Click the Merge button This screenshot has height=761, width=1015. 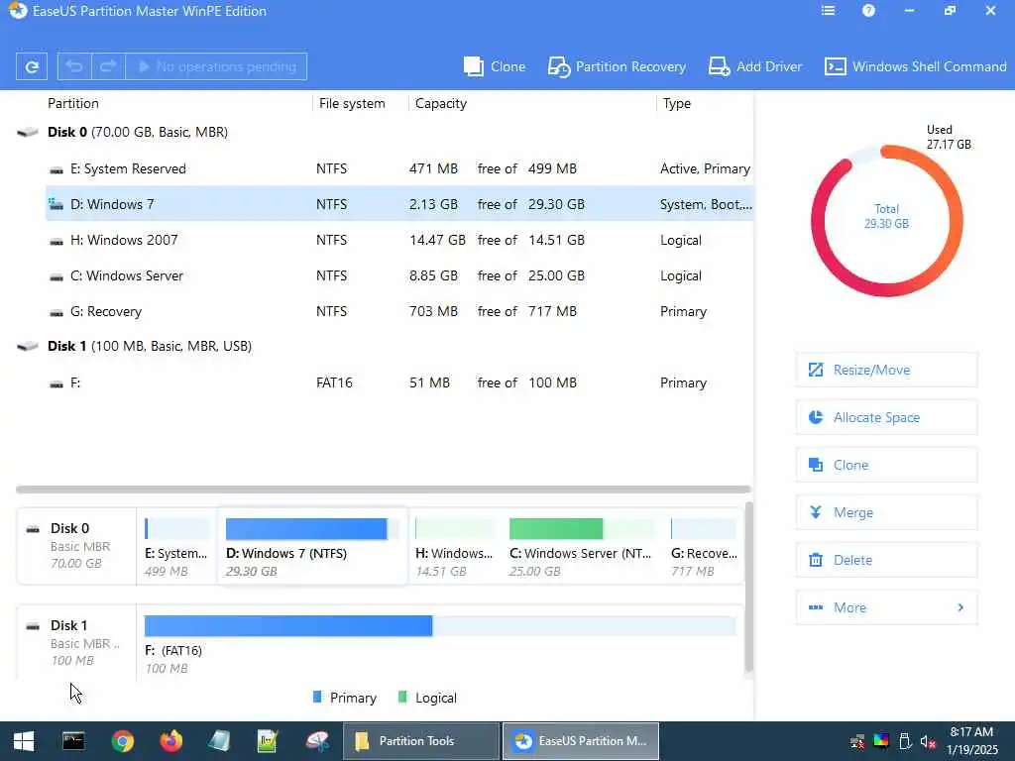[x=886, y=512]
